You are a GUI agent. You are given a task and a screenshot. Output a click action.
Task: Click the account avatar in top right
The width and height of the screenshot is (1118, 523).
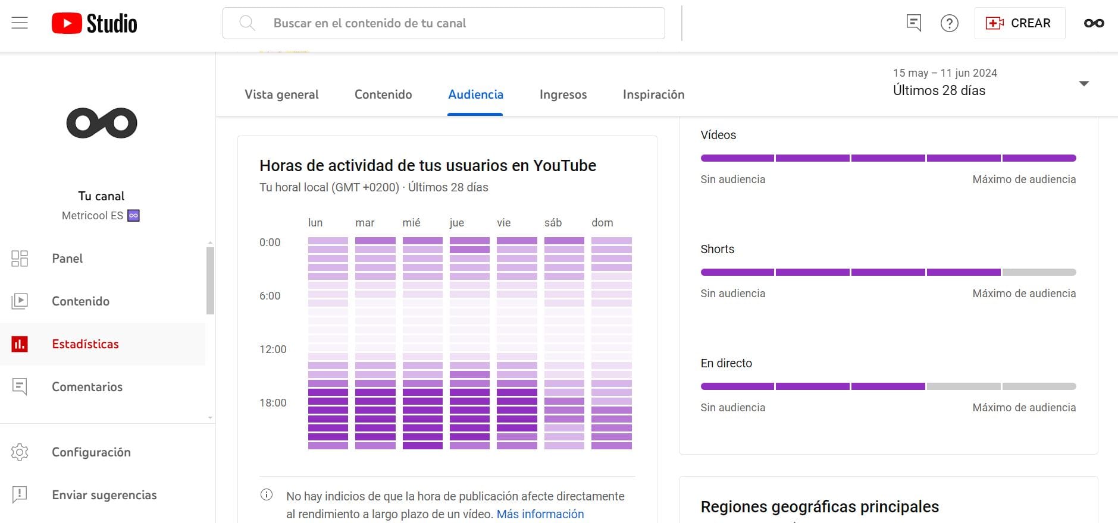tap(1094, 23)
